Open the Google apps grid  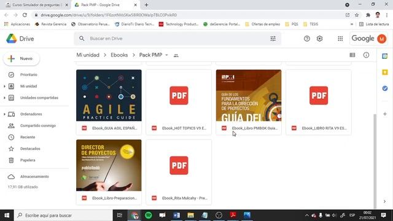coord(340,39)
